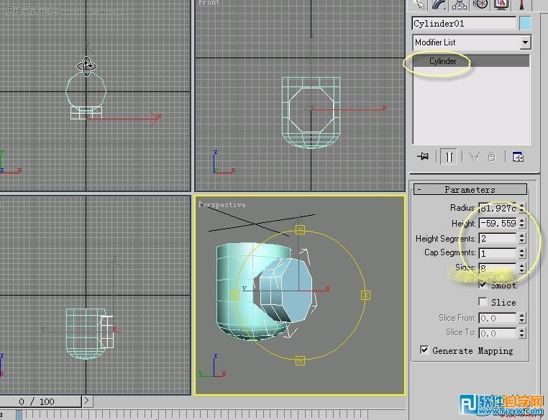Click right rotate gizmo handle in Perspective
The image size is (548, 420).
pos(365,296)
